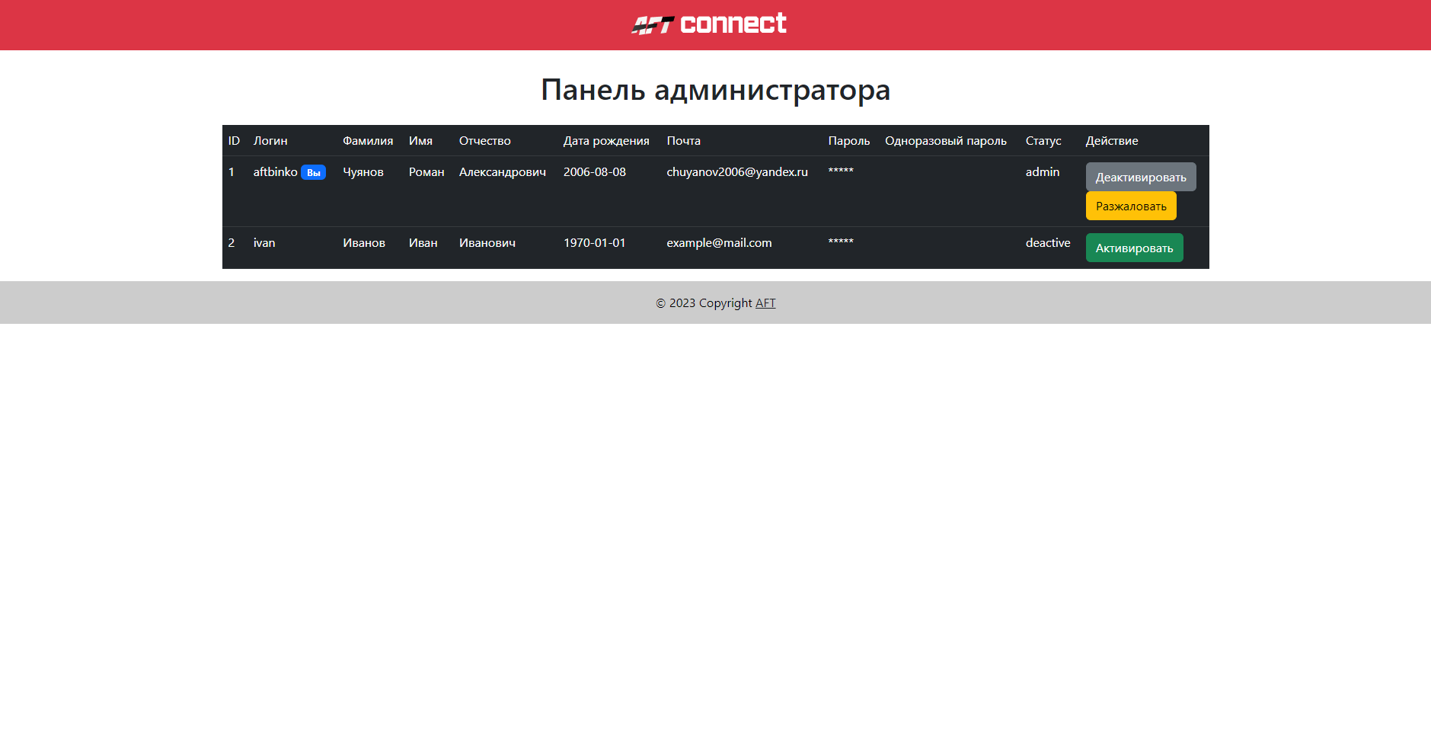Click the "Фамилия" column header
This screenshot has height=733, width=1431.
click(x=368, y=140)
